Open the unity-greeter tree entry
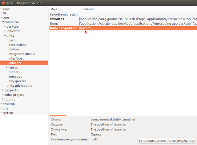The height and width of the screenshot is (145, 197). (x=16, y=81)
